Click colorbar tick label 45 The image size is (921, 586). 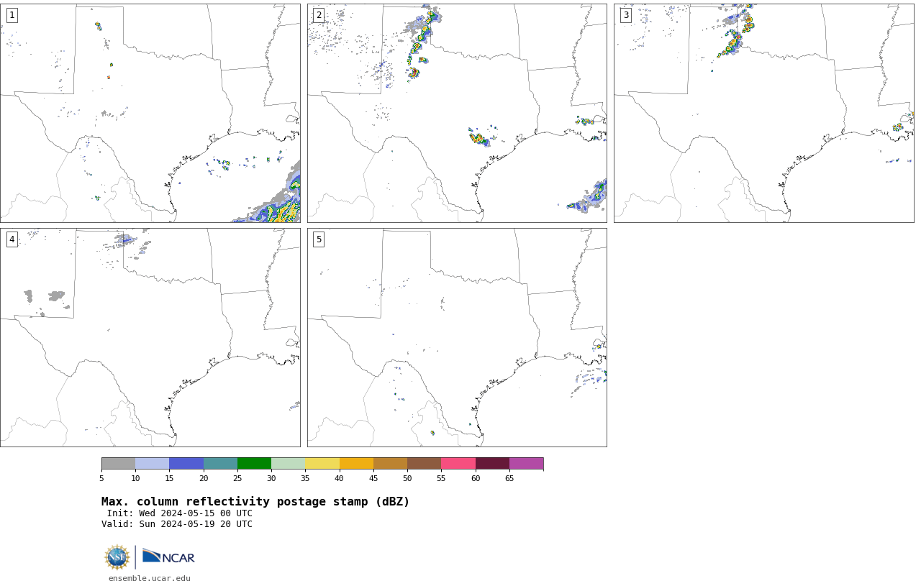click(373, 478)
